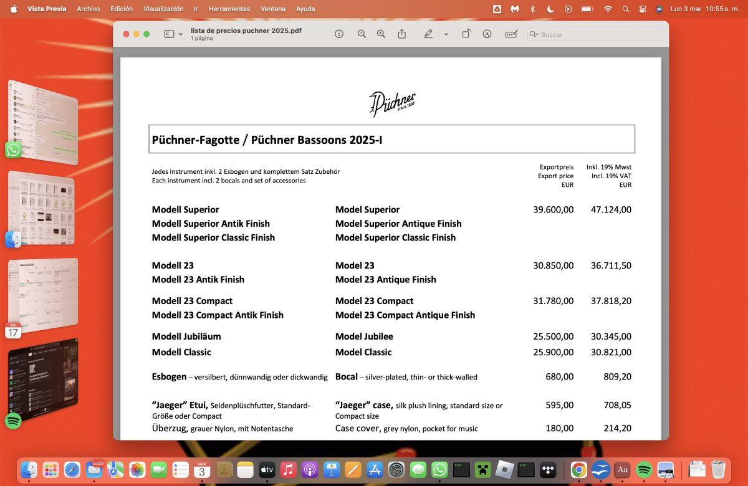Click the Buscar search field

pyautogui.click(x=594, y=34)
